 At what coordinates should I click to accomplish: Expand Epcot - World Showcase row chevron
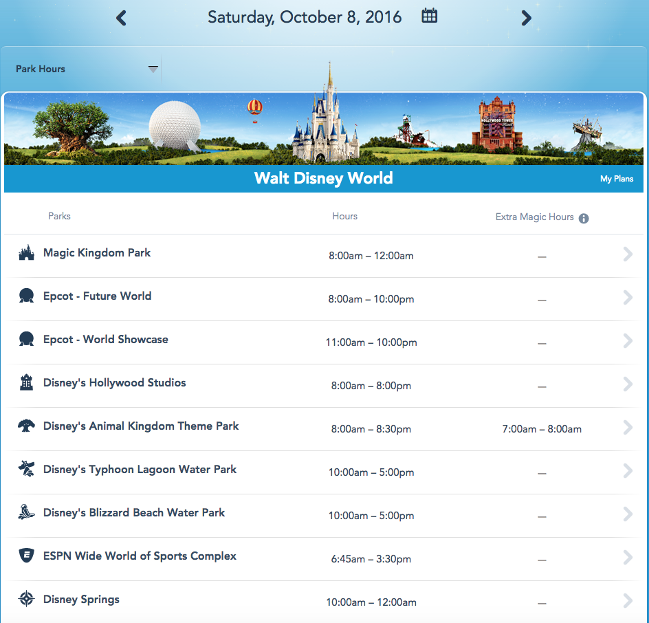point(627,341)
